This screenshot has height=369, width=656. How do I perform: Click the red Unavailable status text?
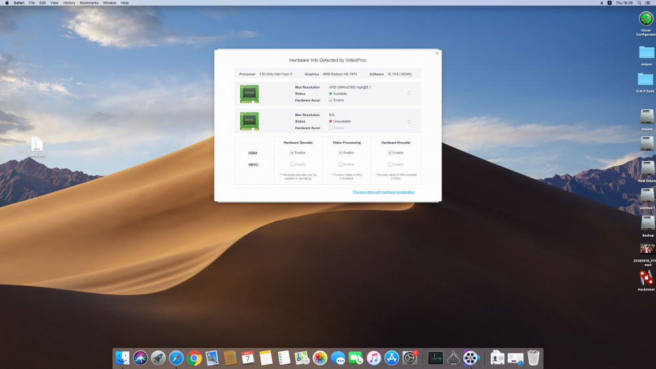click(342, 121)
